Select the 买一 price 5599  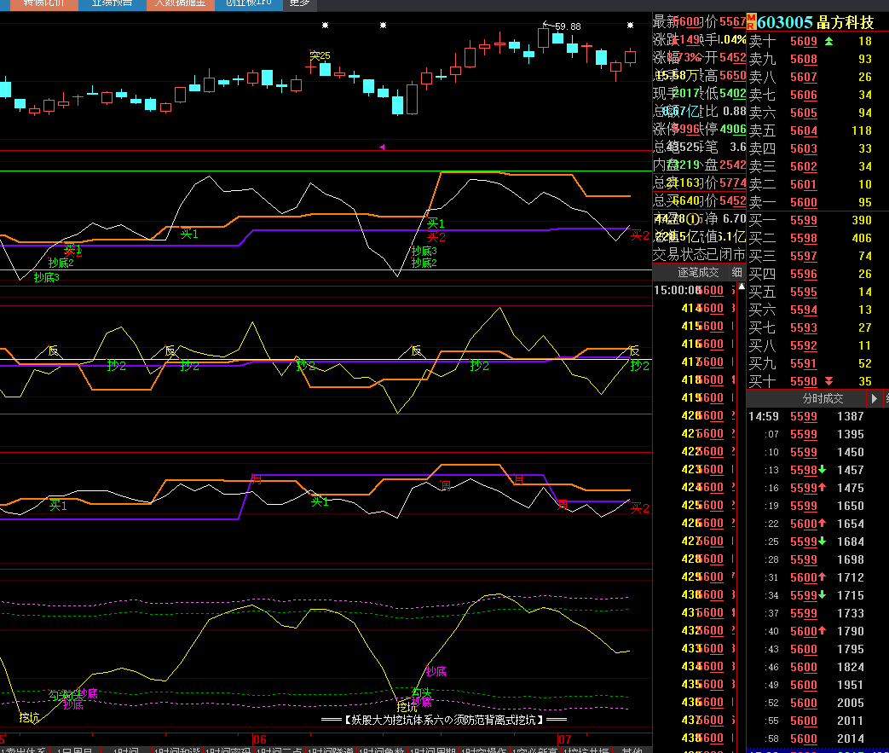(x=804, y=220)
